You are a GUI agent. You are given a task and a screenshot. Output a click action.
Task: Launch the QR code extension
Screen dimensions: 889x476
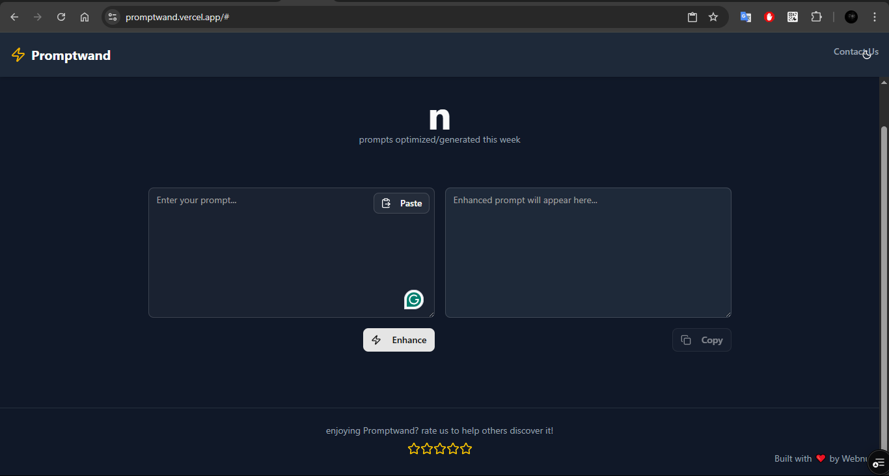tap(793, 17)
